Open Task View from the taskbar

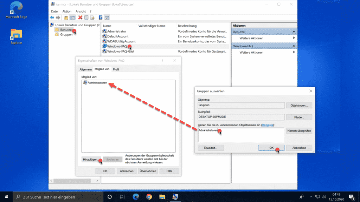(122, 197)
